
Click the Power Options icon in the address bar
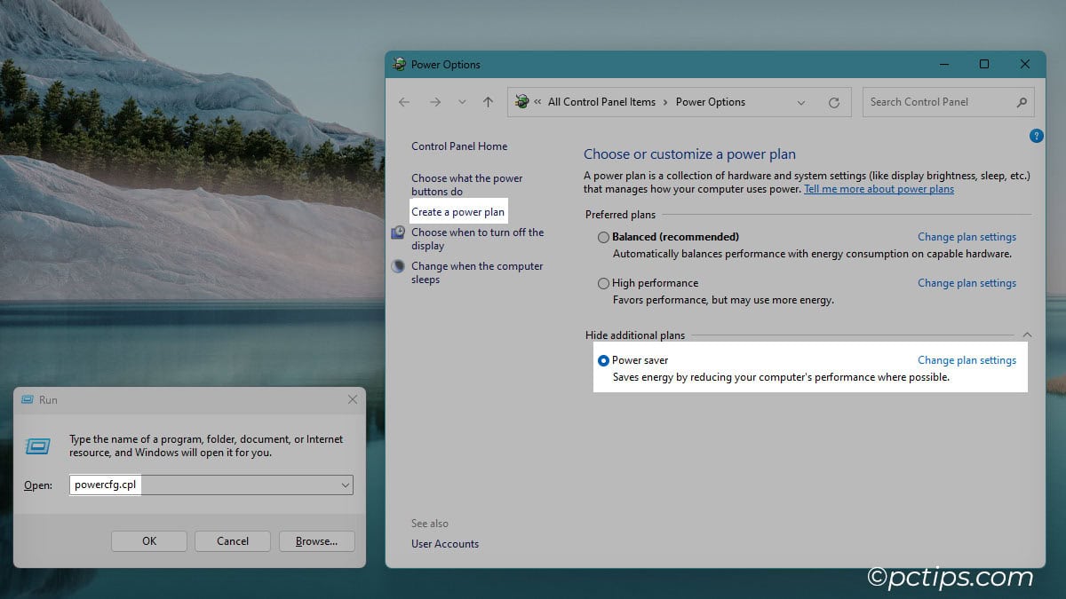coord(521,102)
